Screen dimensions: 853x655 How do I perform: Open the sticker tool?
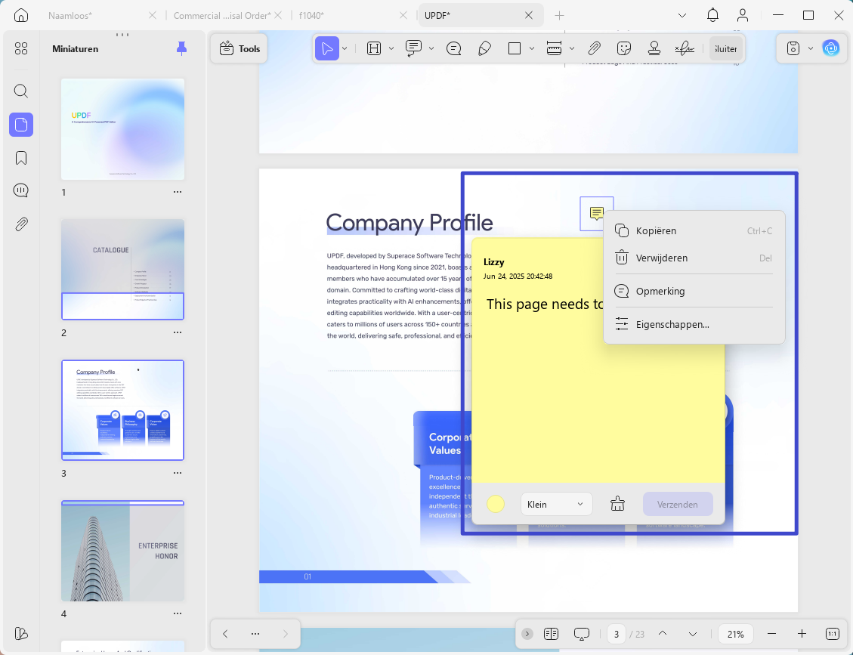point(624,48)
